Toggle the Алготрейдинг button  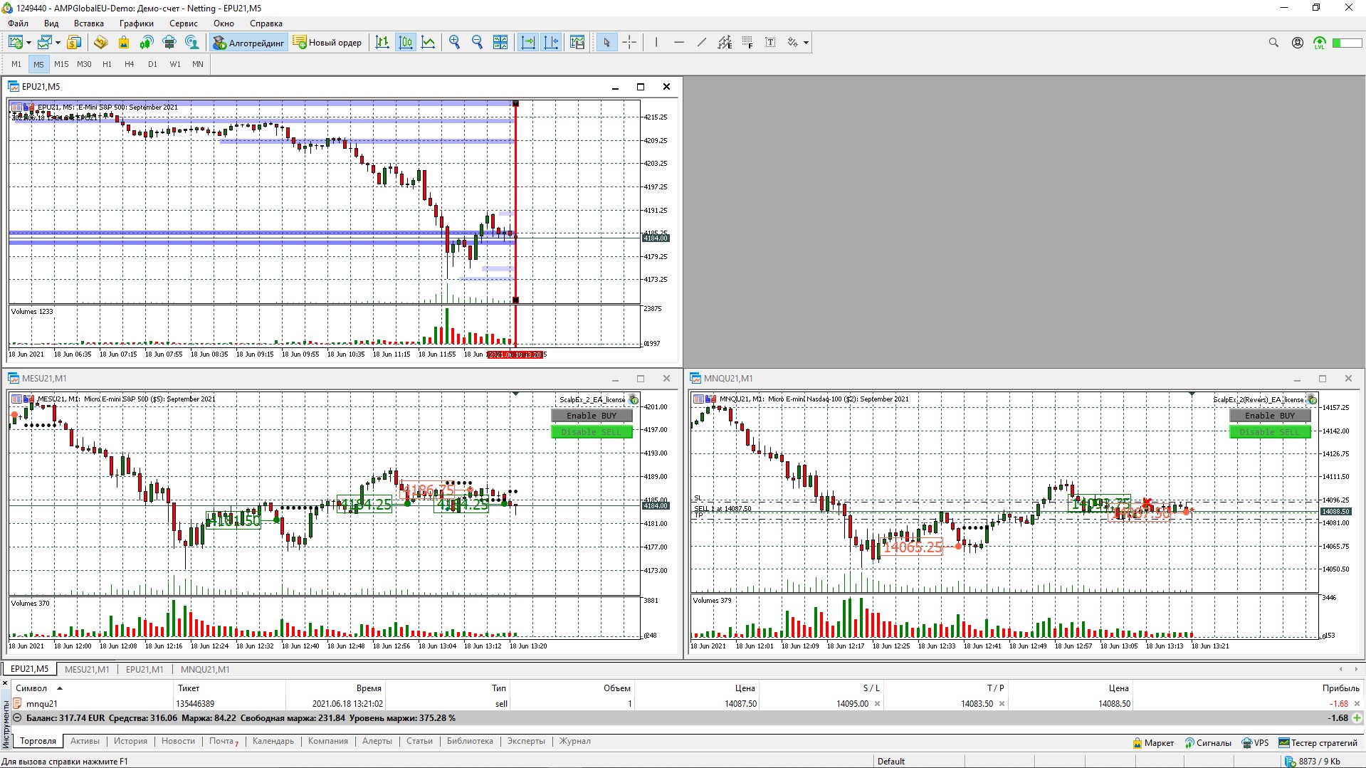[x=248, y=43]
